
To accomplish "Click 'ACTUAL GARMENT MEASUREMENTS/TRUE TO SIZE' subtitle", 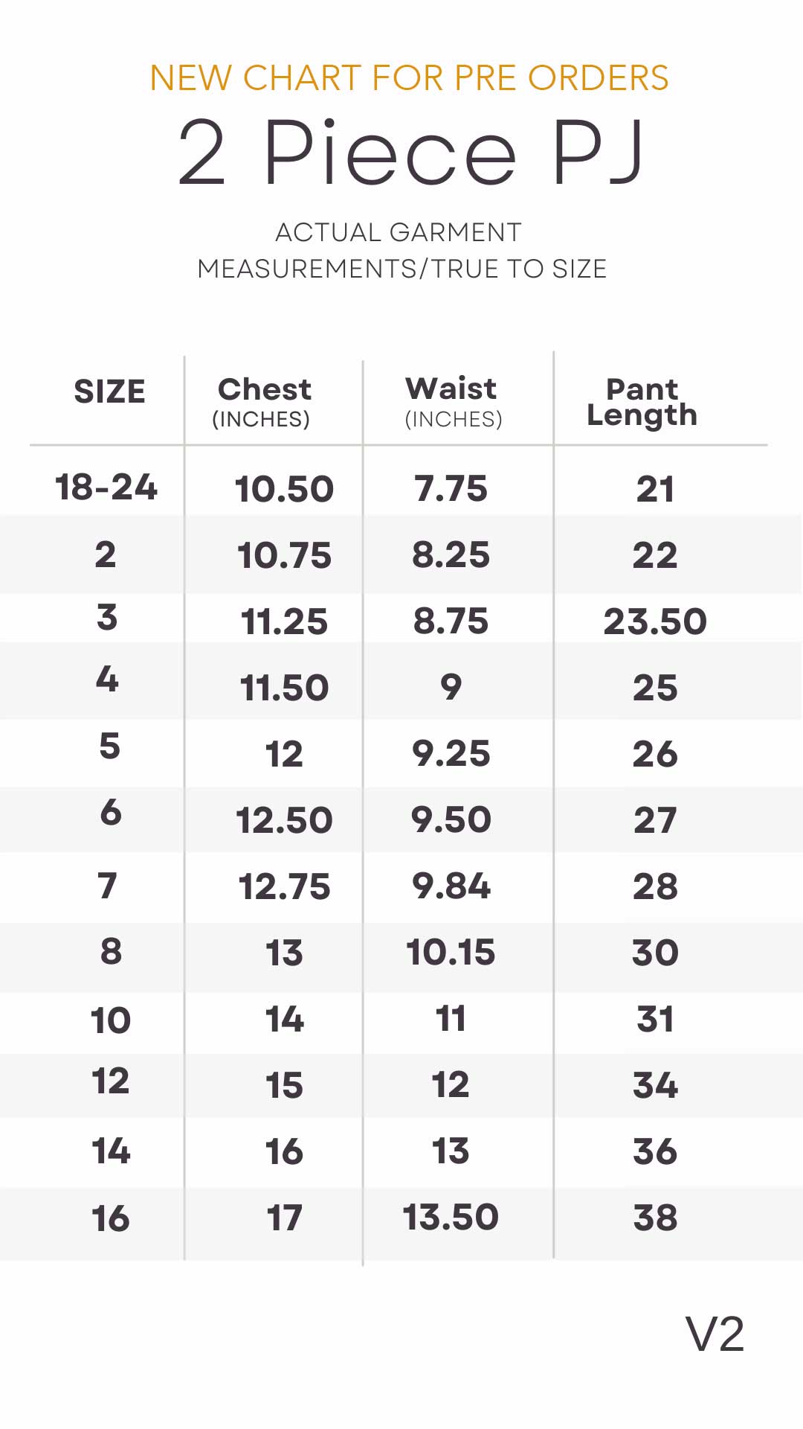I will [x=401, y=250].
